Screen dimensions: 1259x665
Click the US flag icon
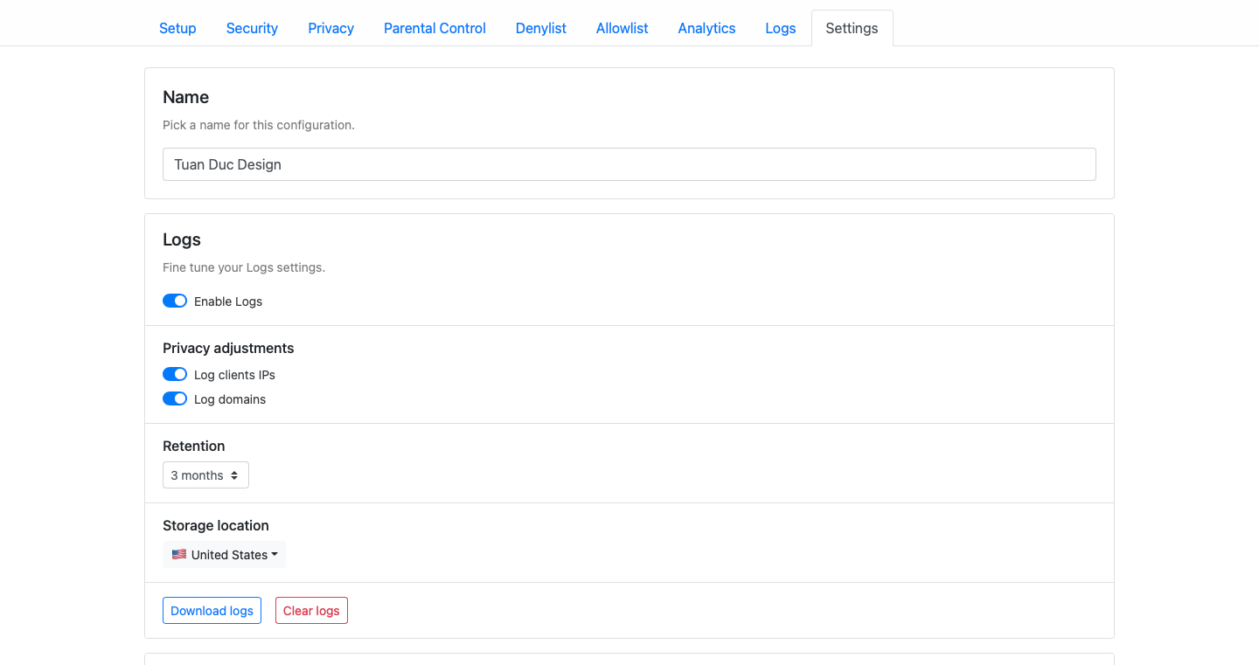click(179, 555)
